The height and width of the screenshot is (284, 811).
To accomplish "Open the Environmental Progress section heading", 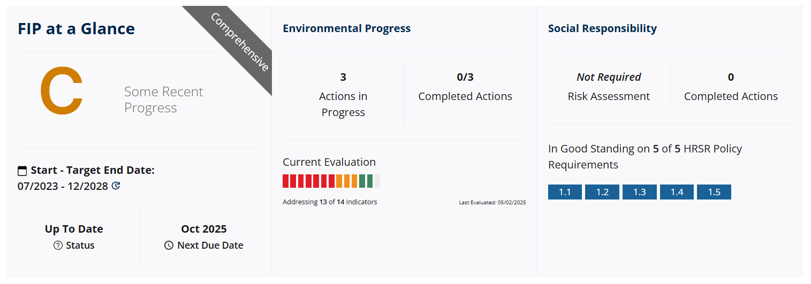I will point(347,28).
